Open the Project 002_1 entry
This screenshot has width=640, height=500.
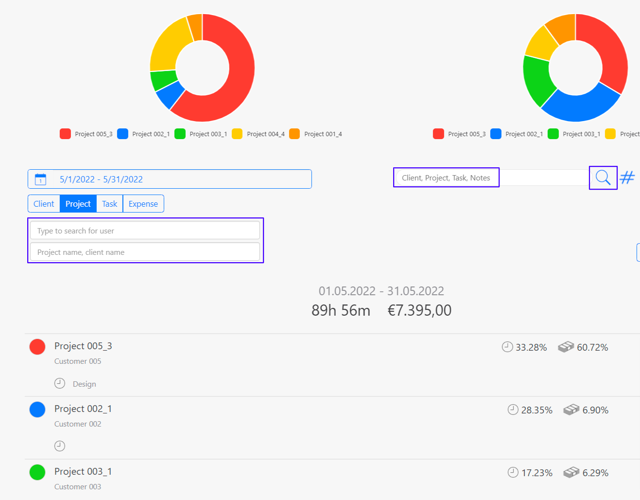click(x=83, y=409)
